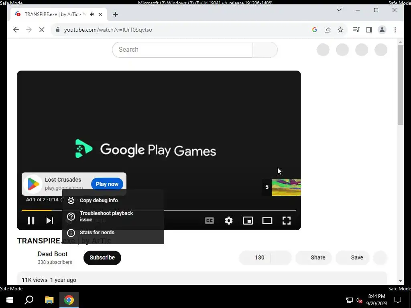Stop page loading with X button

click(42, 30)
